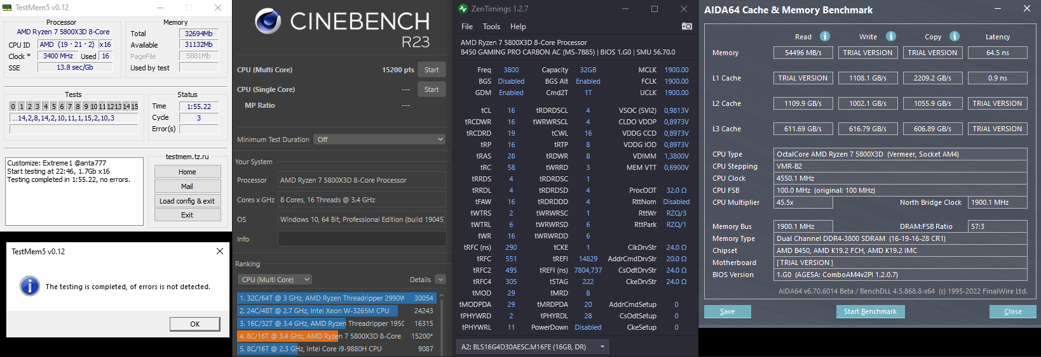Click the "15200 pts" multi core score
This screenshot has height=357, width=1041.
coord(398,70)
